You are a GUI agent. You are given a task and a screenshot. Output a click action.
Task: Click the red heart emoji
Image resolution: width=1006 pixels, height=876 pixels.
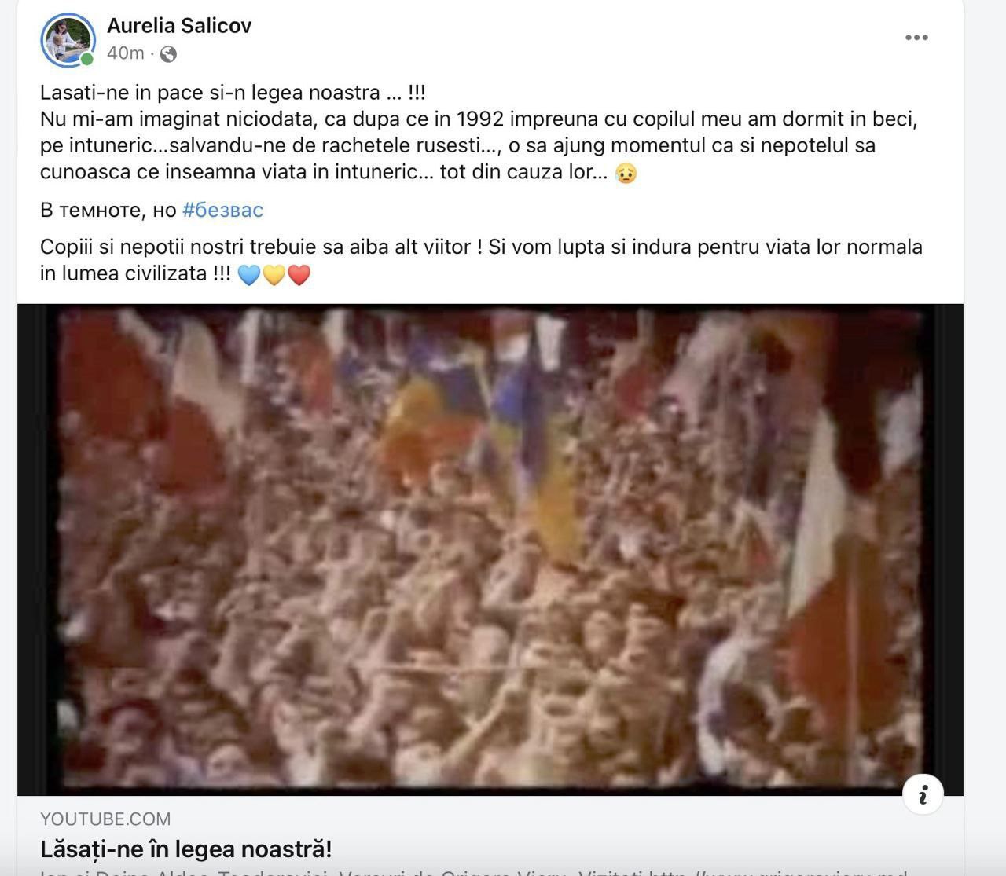pyautogui.click(x=299, y=275)
